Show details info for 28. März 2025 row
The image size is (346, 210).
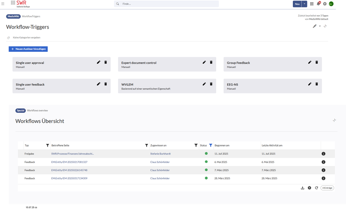[324, 178]
